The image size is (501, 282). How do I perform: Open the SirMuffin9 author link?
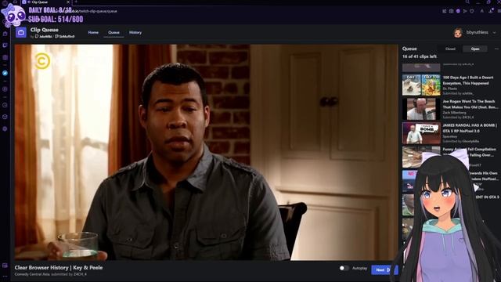[65, 37]
